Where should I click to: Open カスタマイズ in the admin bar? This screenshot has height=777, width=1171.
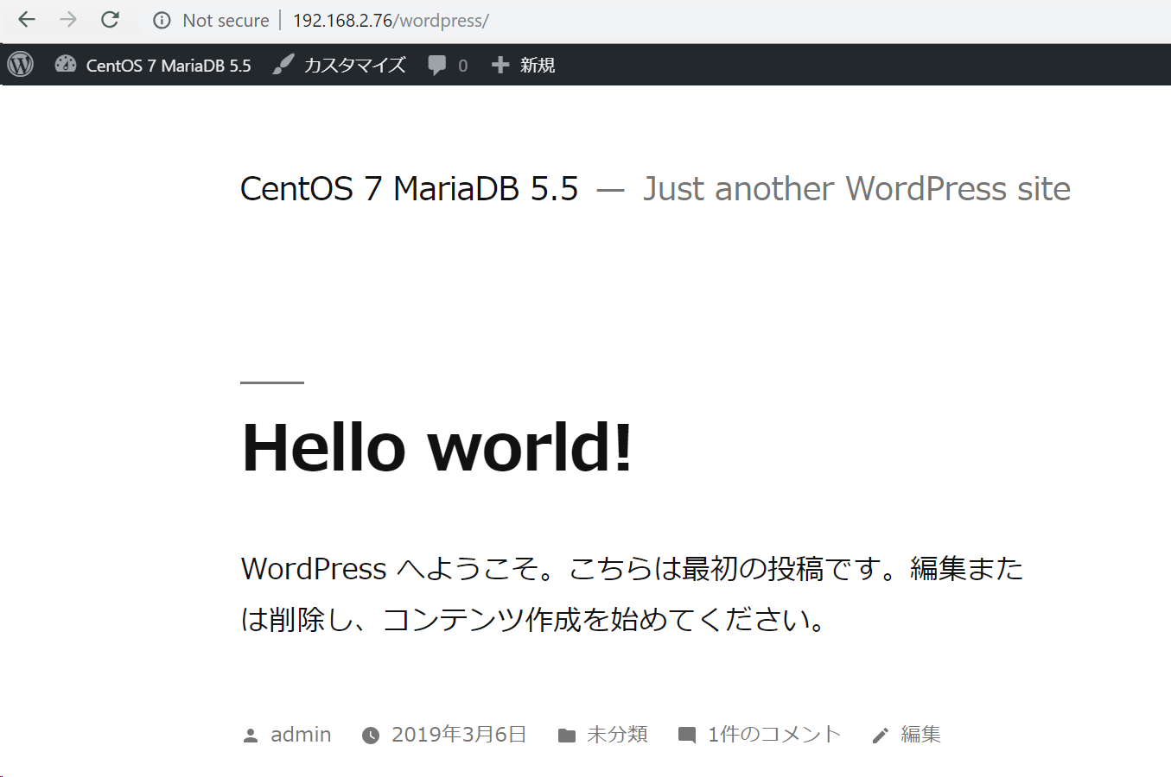click(354, 65)
